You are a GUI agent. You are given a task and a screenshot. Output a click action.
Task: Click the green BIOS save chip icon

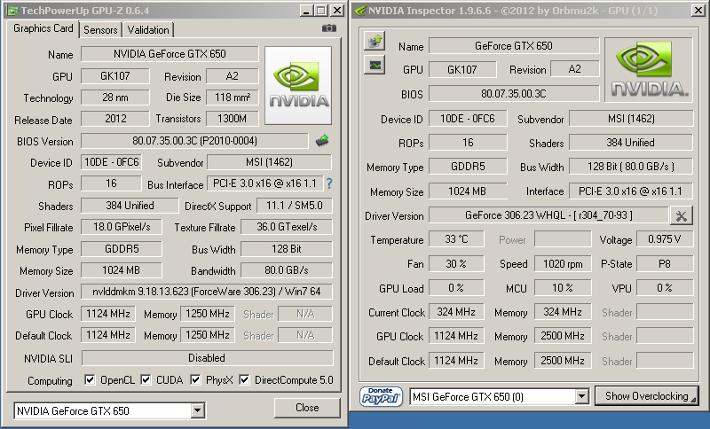(323, 140)
